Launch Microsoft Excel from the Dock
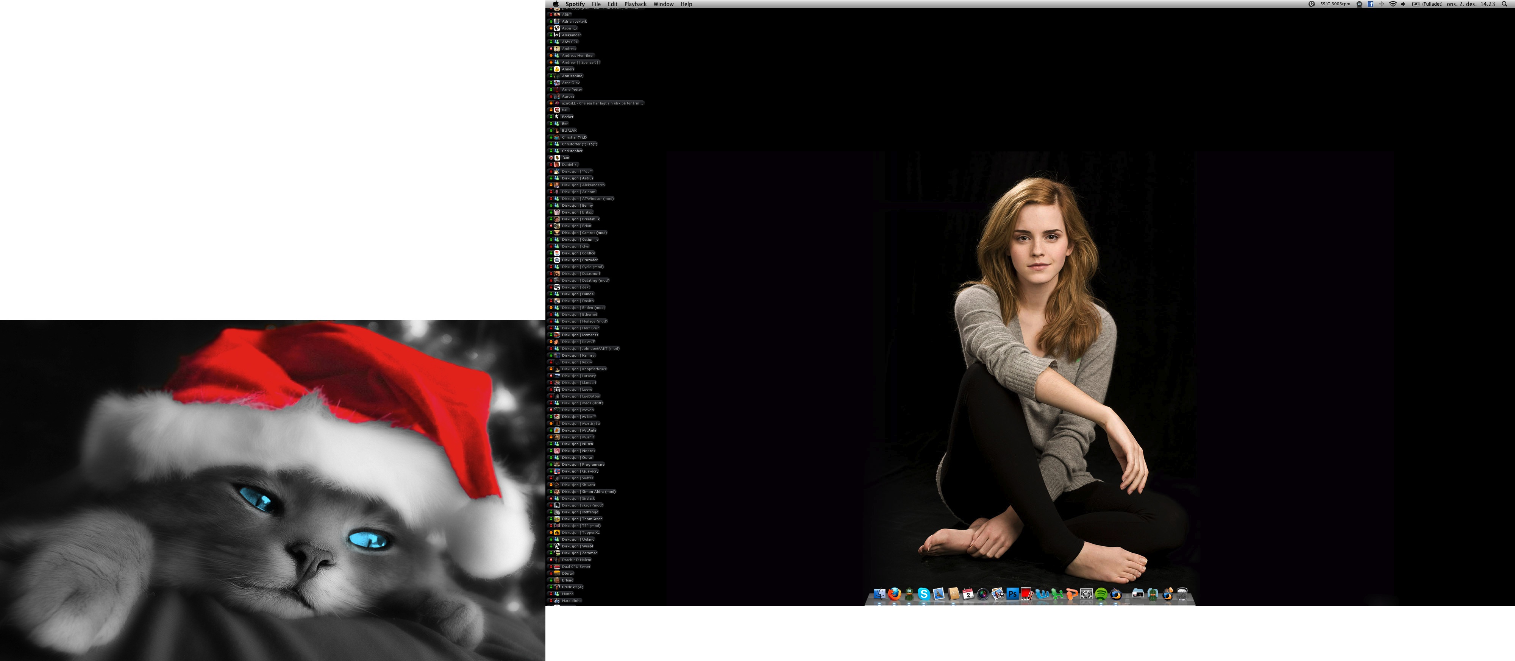Viewport: 1515px width, 661px height. click(1057, 594)
